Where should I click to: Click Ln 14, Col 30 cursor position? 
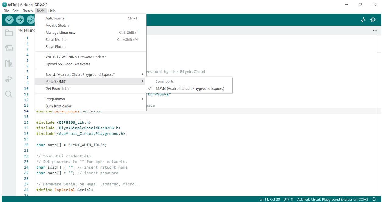pyautogui.click(x=270, y=200)
